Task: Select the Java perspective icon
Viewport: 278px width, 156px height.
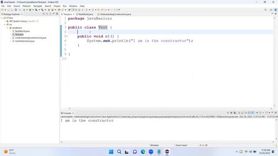Action: click(x=275, y=10)
